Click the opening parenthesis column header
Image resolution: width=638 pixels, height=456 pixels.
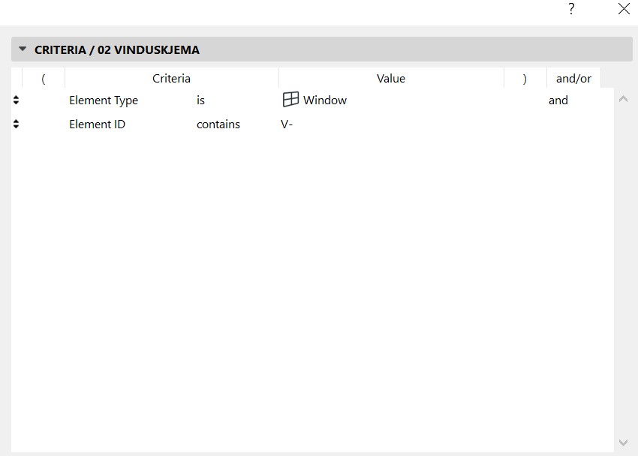click(44, 79)
